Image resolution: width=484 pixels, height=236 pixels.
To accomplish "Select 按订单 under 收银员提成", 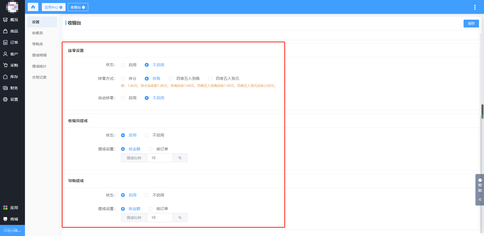I will pyautogui.click(x=151, y=149).
